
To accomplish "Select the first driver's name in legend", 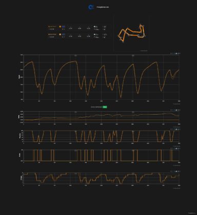I will [53, 27].
